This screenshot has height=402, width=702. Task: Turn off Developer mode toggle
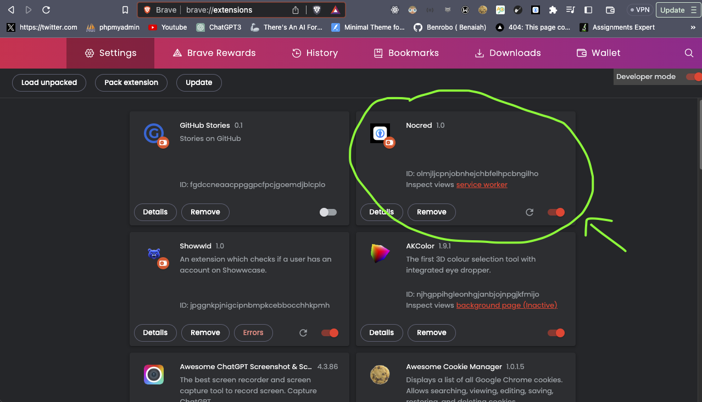tap(694, 77)
